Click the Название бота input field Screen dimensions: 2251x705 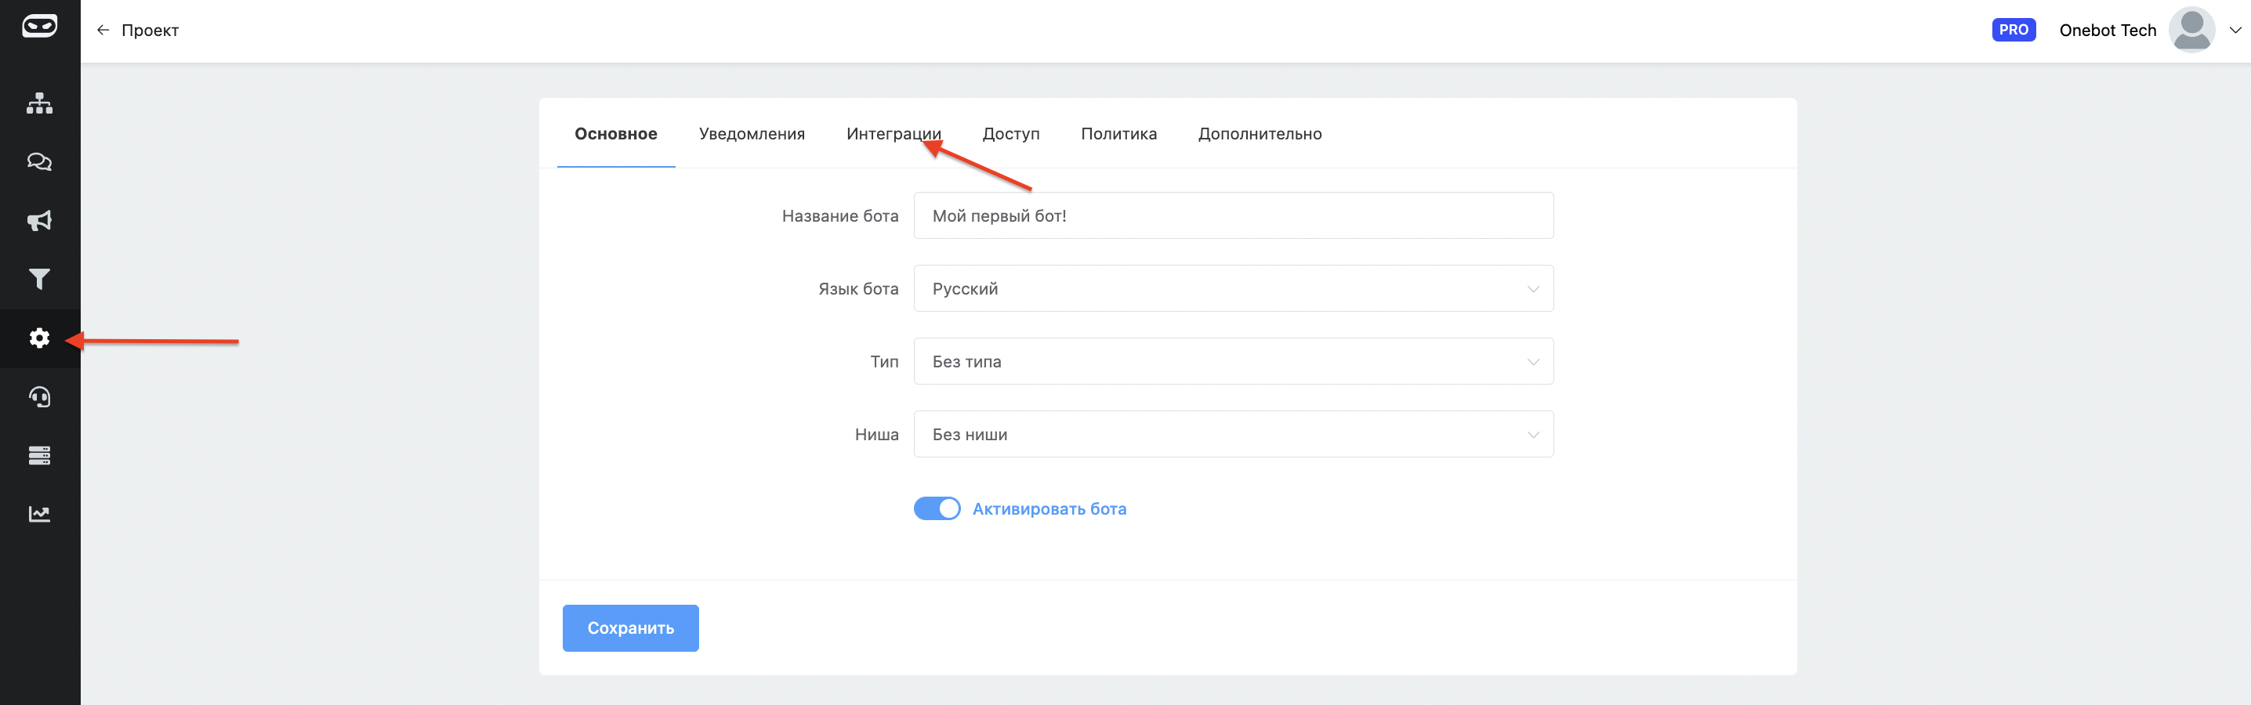pos(1233,215)
